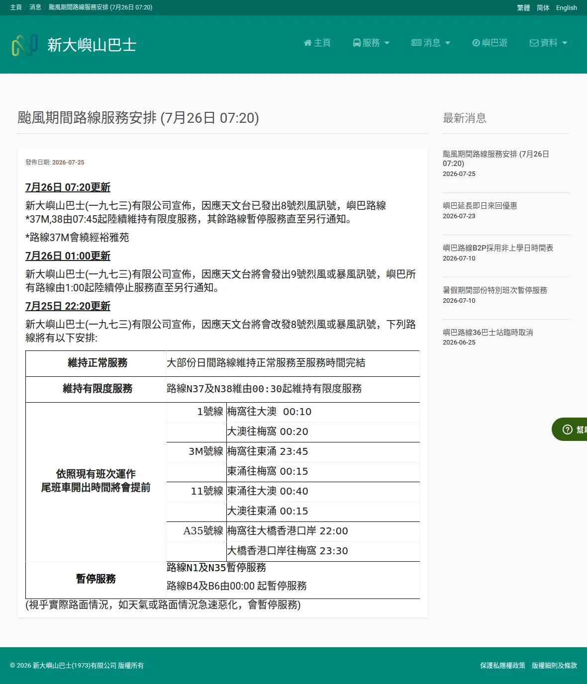
Task: Go to the 嶼巴遊 menu item
Action: (490, 43)
